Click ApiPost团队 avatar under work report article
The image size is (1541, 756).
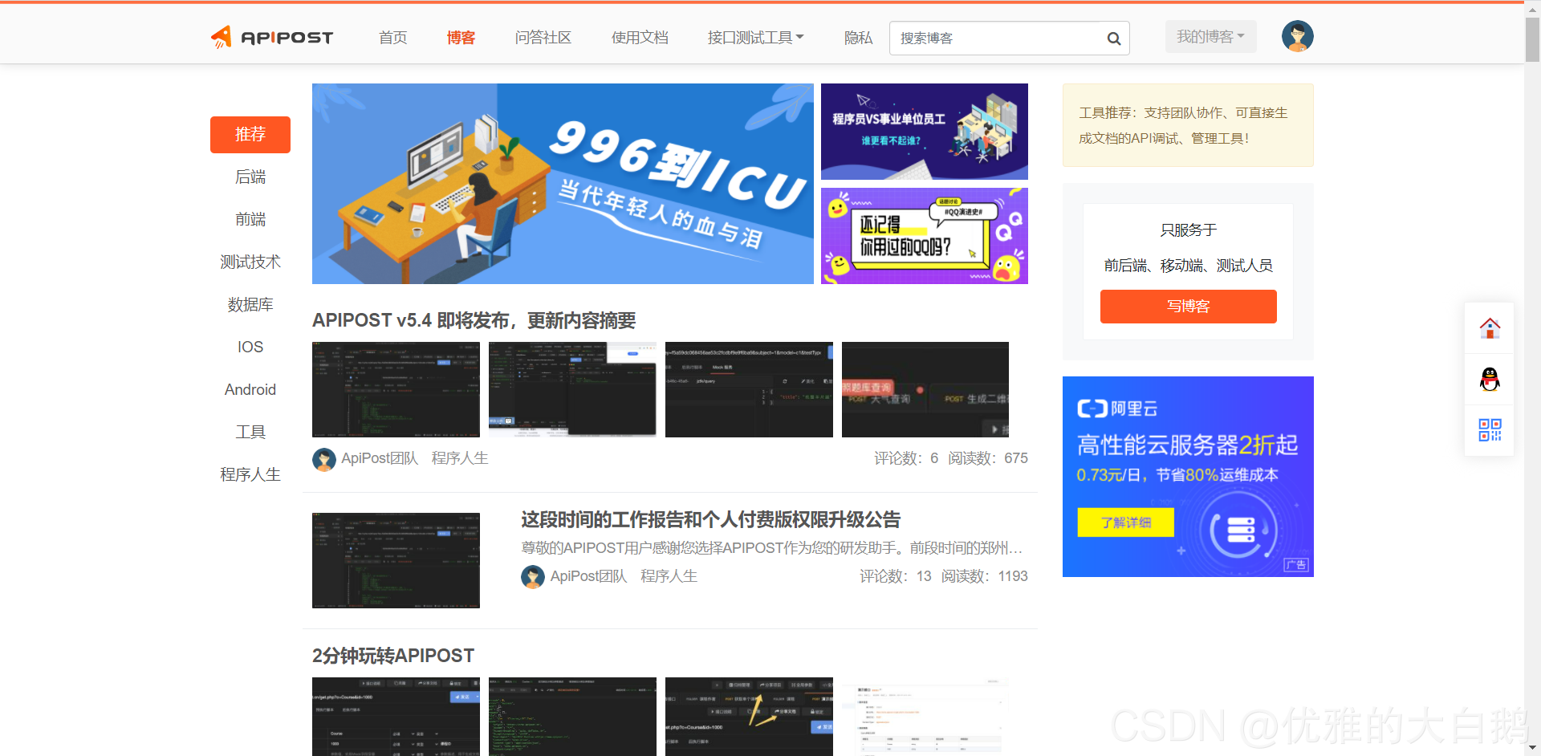click(533, 576)
